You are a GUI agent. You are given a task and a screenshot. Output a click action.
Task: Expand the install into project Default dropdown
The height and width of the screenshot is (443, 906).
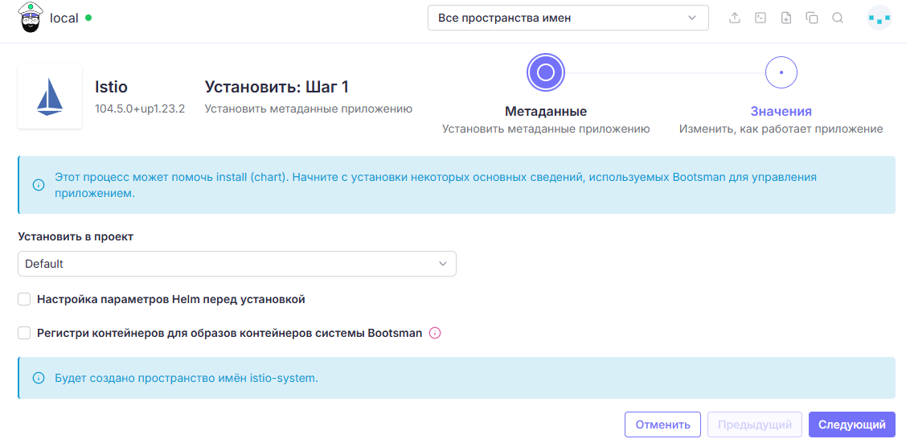click(x=237, y=264)
